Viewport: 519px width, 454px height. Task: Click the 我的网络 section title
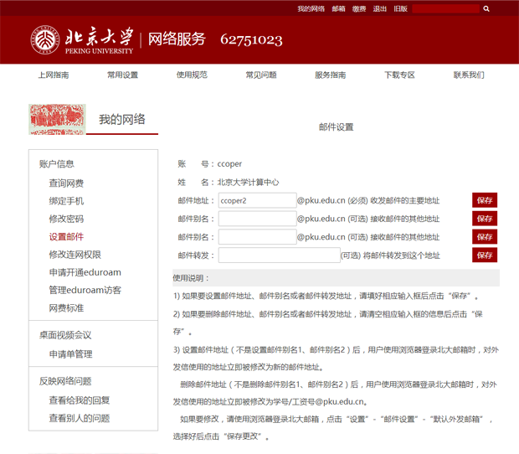[x=122, y=119]
